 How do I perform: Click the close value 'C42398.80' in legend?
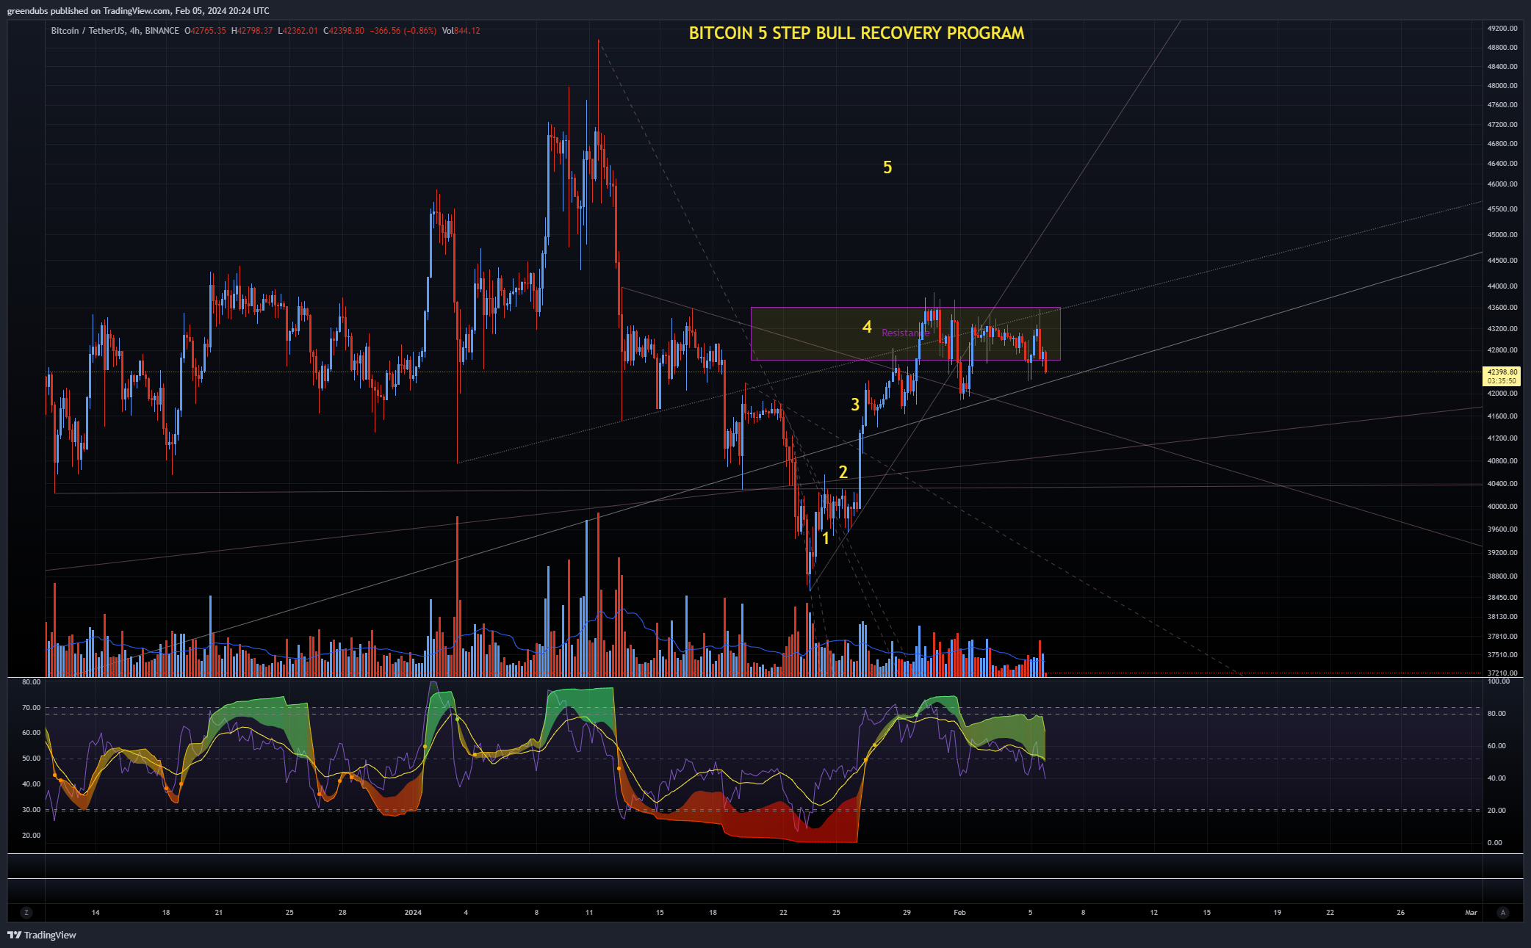[x=344, y=31]
